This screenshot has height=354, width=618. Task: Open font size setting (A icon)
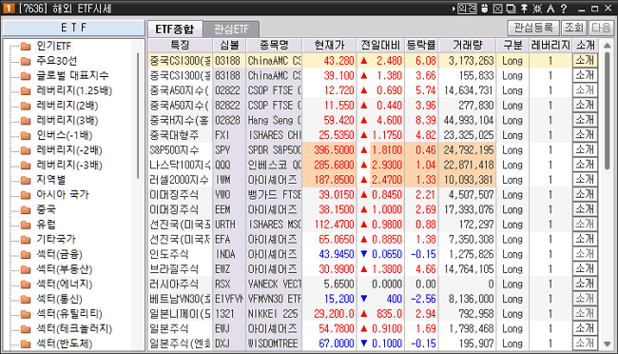click(550, 9)
